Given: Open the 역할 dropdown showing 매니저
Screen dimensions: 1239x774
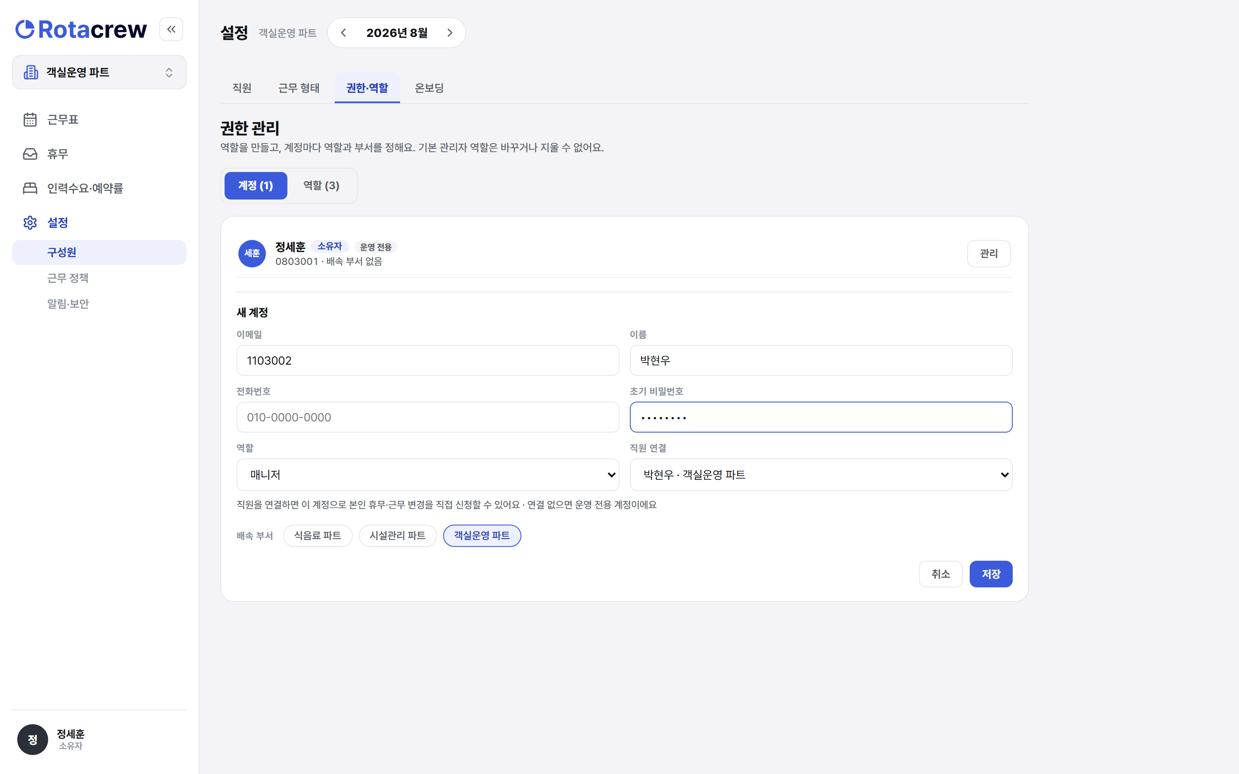Looking at the screenshot, I should pyautogui.click(x=428, y=475).
